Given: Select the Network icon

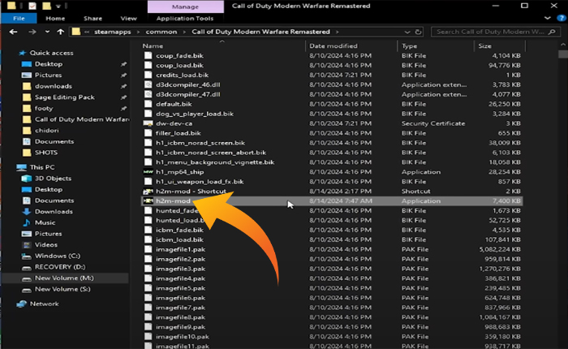Looking at the screenshot, I should (x=22, y=304).
